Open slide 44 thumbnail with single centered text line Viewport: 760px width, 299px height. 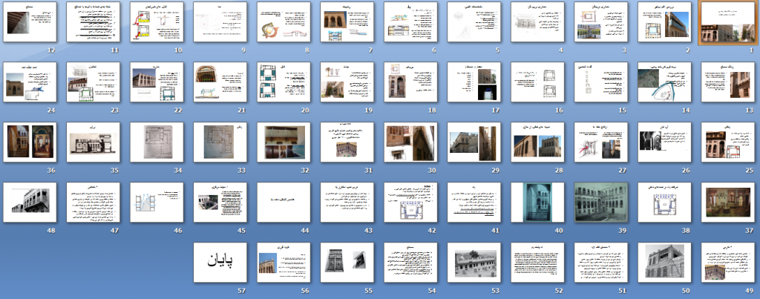284,202
